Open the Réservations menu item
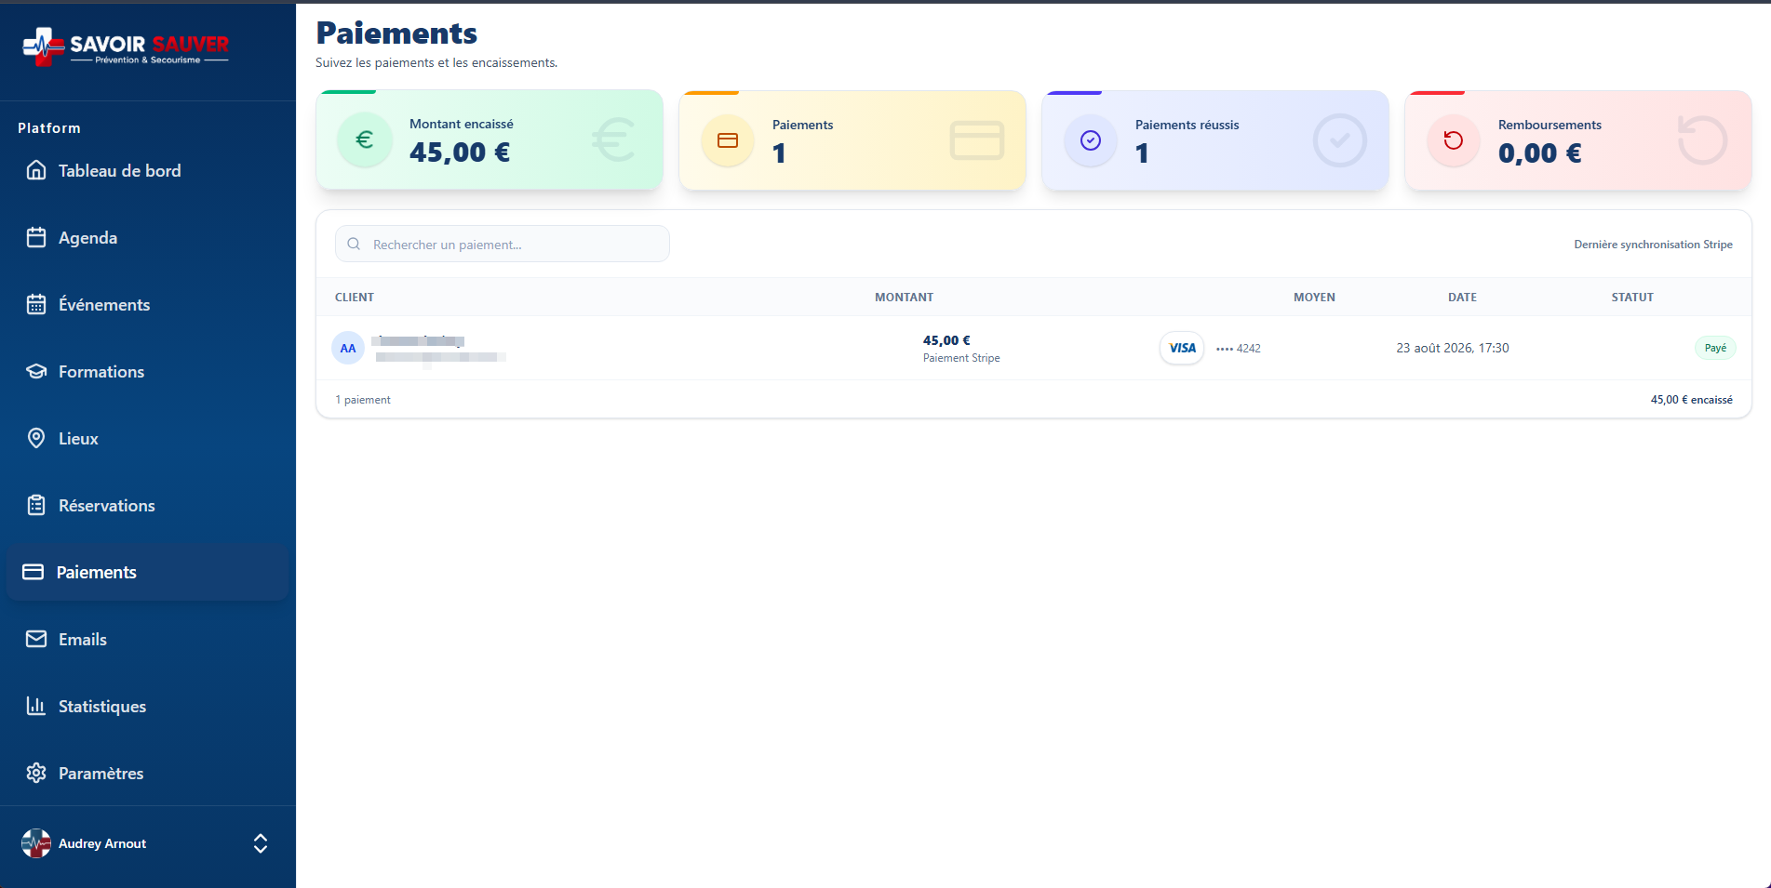Image resolution: width=1771 pixels, height=888 pixels. coord(147,505)
